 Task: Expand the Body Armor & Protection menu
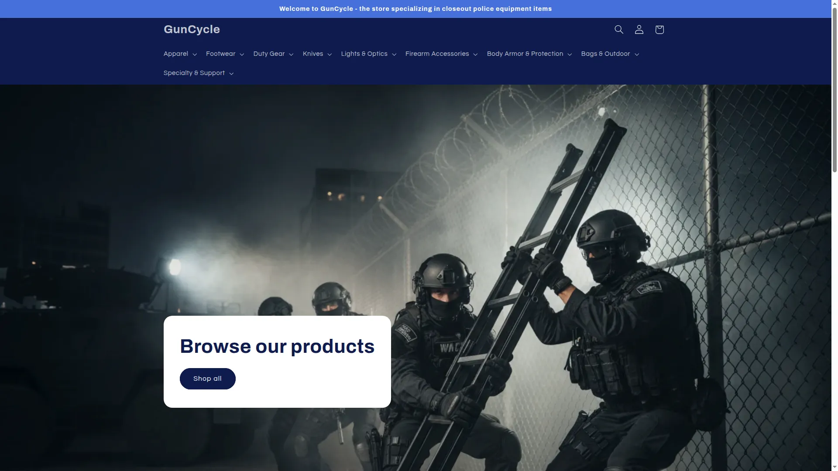point(529,54)
